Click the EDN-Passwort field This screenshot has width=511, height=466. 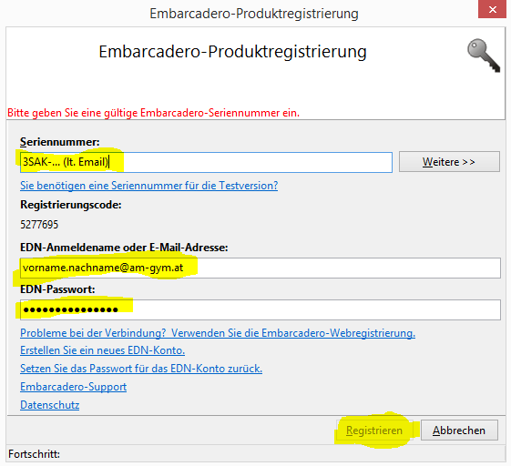point(261,309)
